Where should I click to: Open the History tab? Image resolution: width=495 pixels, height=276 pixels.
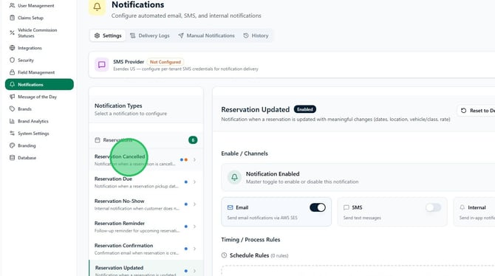256,35
